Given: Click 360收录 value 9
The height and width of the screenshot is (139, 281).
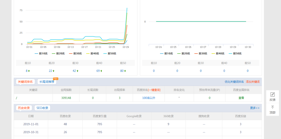Looking at the screenshot, I should coord(168,124).
